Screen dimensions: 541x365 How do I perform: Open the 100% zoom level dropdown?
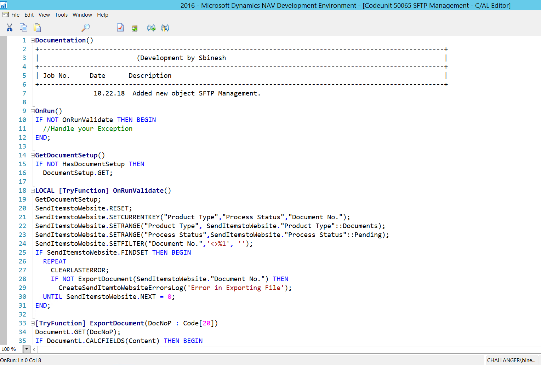(26, 349)
